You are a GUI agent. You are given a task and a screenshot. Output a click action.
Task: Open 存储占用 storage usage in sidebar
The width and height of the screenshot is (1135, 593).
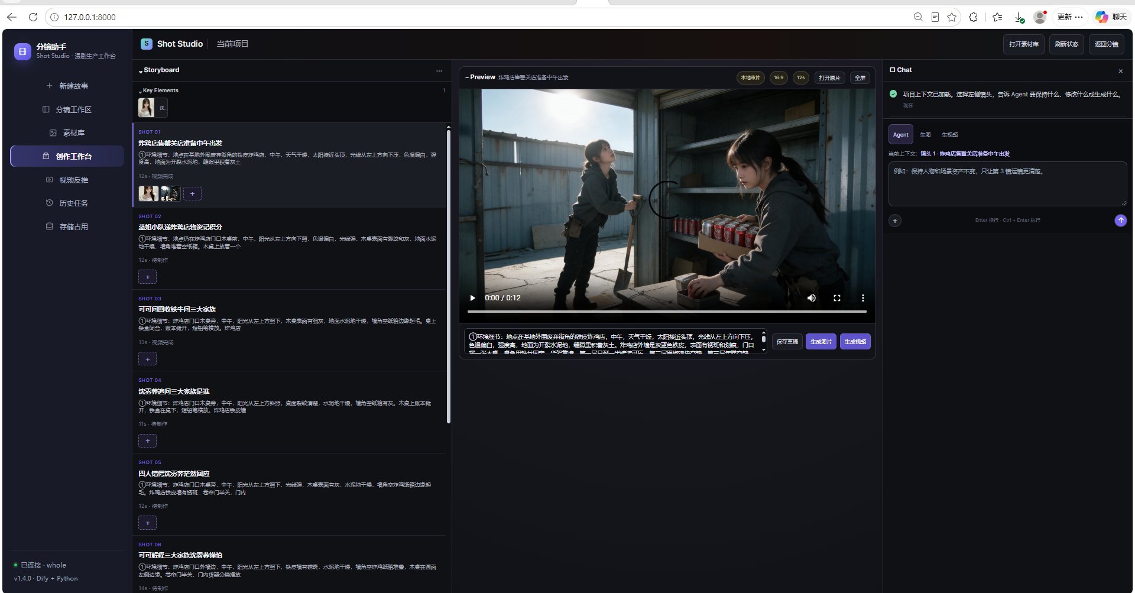pos(67,226)
